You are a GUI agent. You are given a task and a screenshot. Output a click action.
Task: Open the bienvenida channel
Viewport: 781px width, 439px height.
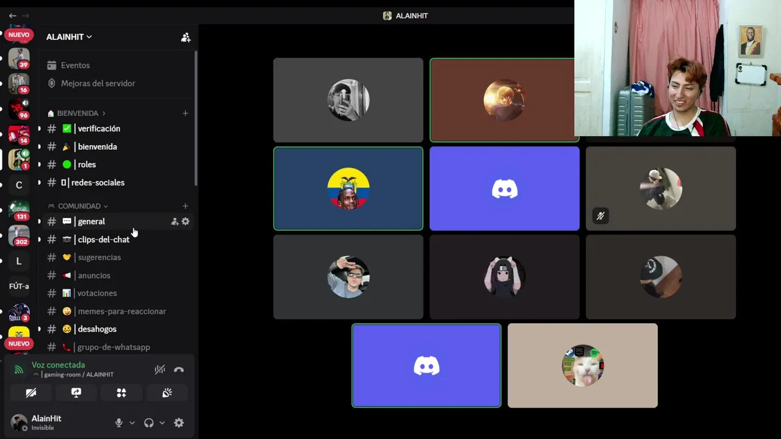[x=116, y=146]
